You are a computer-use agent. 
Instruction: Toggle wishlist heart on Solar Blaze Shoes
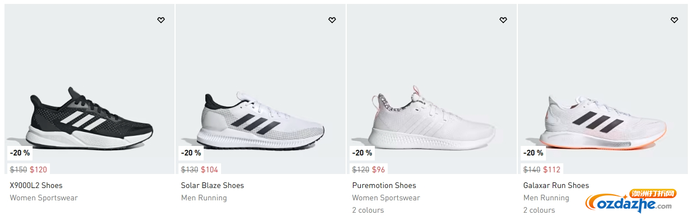(332, 20)
